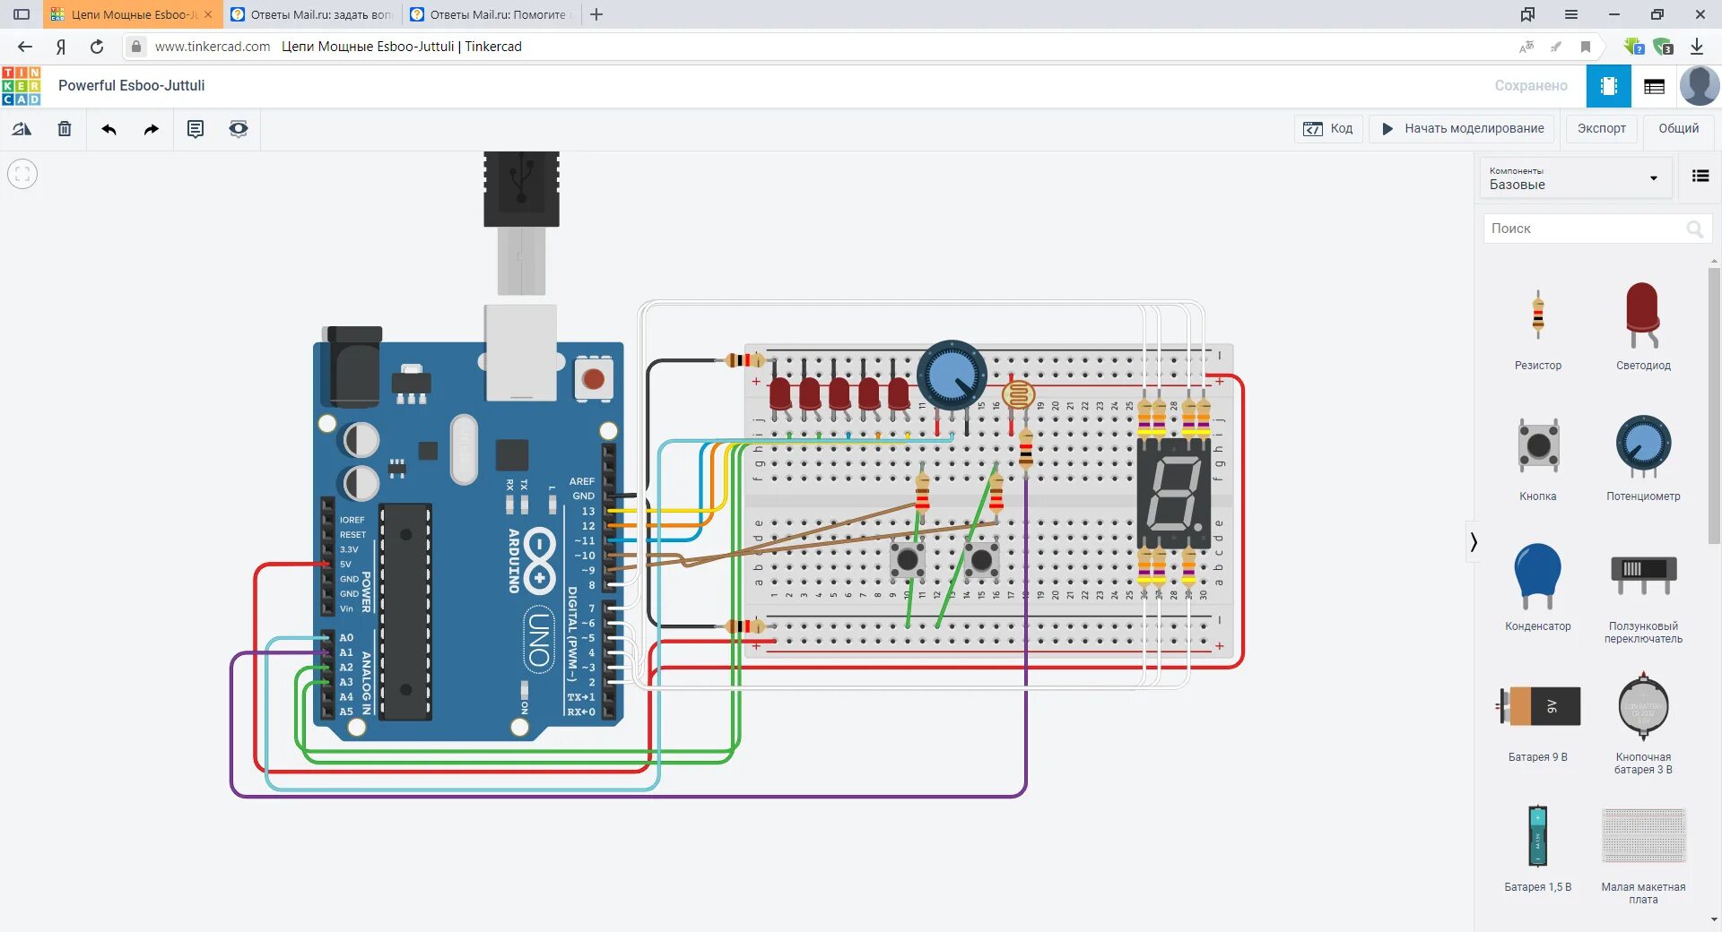This screenshot has width=1722, height=932.
Task: Switch to Ответы Mail.ru: задать вопрос tab
Action: tap(311, 14)
